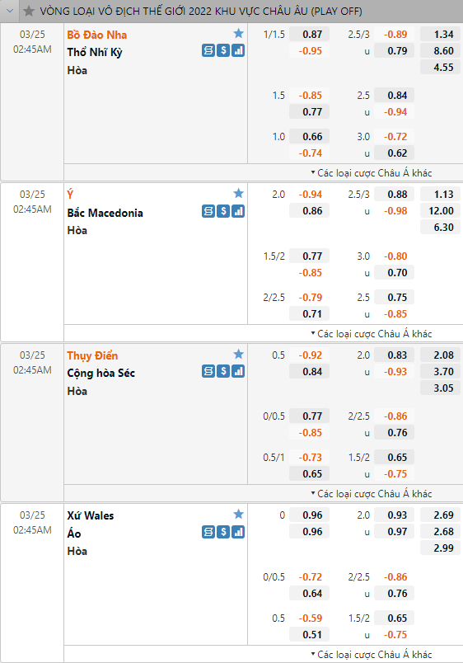Select 1.34 odds for Bồ Đào Nha win
The width and height of the screenshot is (463, 663).
pyautogui.click(x=440, y=35)
